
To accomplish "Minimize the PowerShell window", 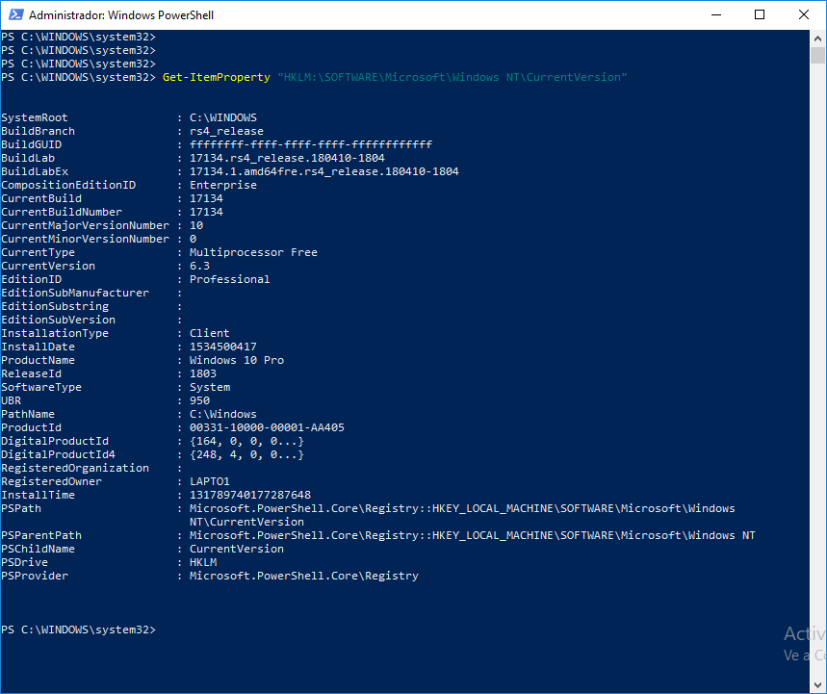I will (x=715, y=14).
